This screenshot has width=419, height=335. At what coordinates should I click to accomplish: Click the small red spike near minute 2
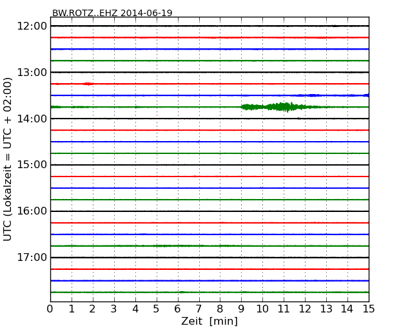point(88,84)
